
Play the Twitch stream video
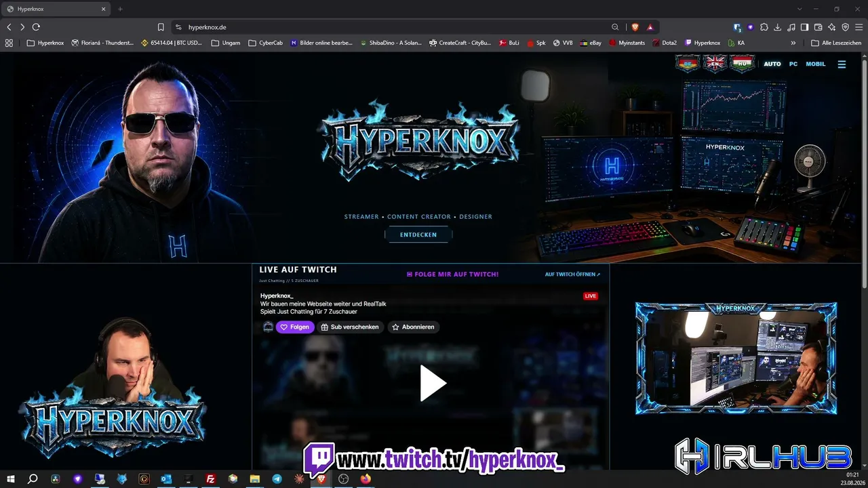click(432, 384)
